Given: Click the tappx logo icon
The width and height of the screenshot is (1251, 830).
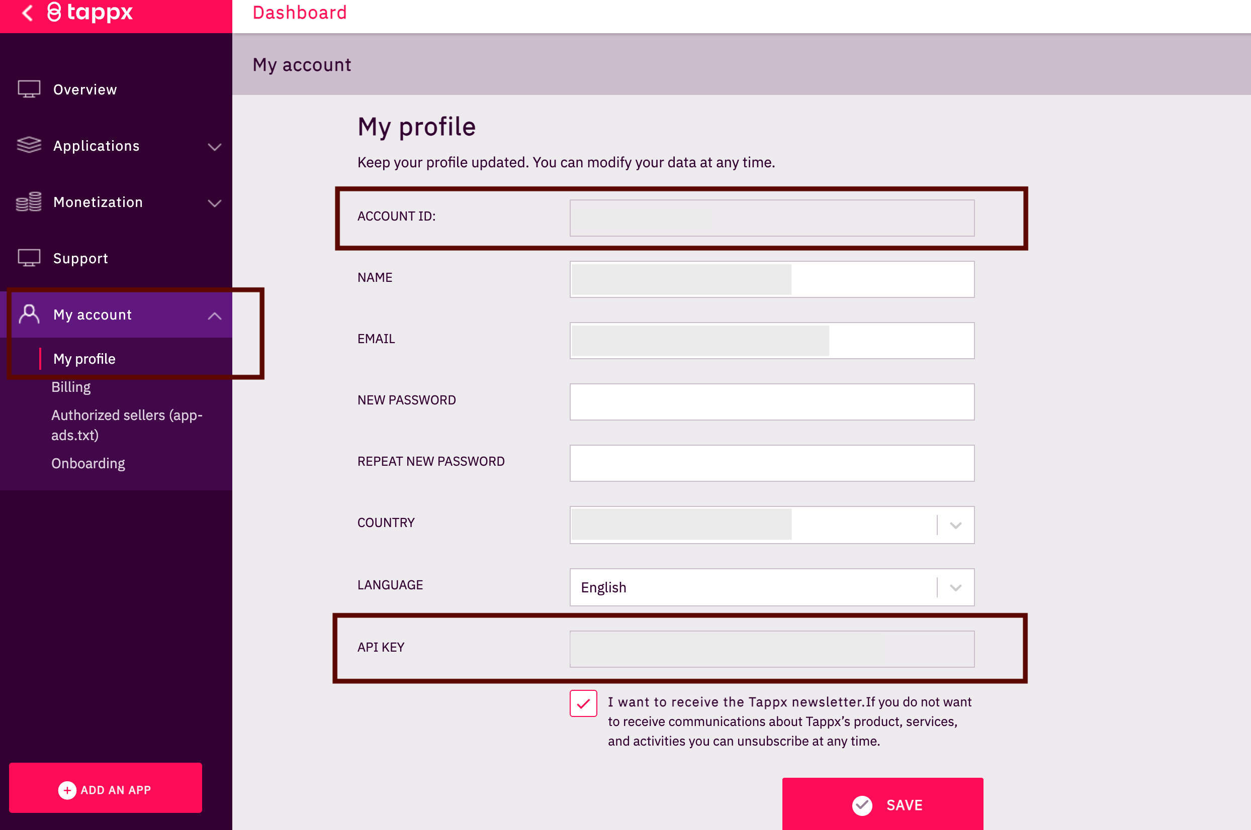Looking at the screenshot, I should pyautogui.click(x=54, y=12).
